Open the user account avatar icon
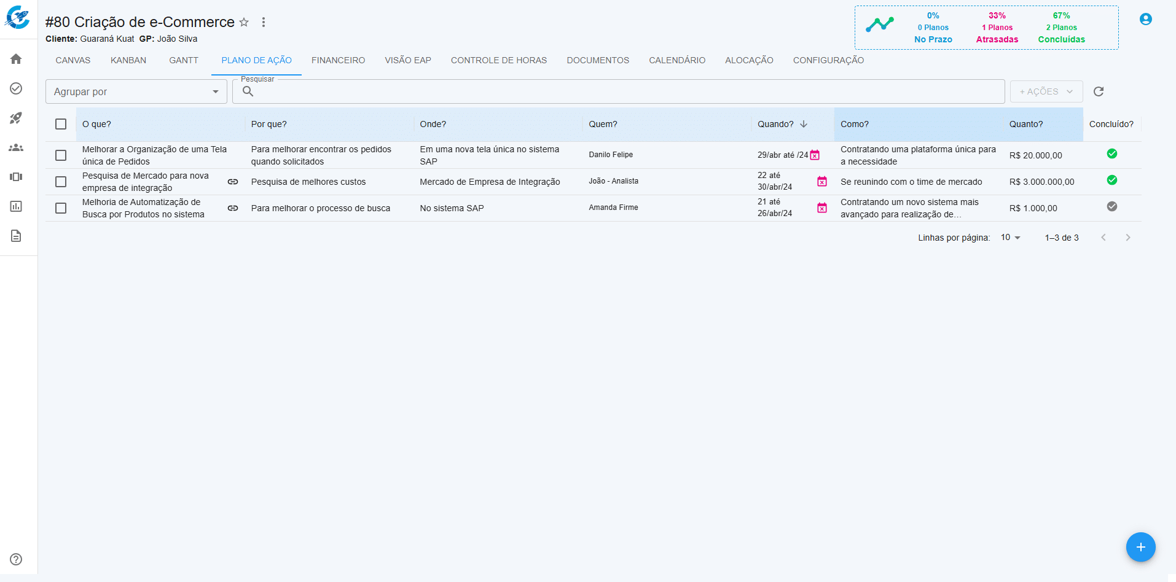Screen dimensions: 1176x582 coord(1146,19)
